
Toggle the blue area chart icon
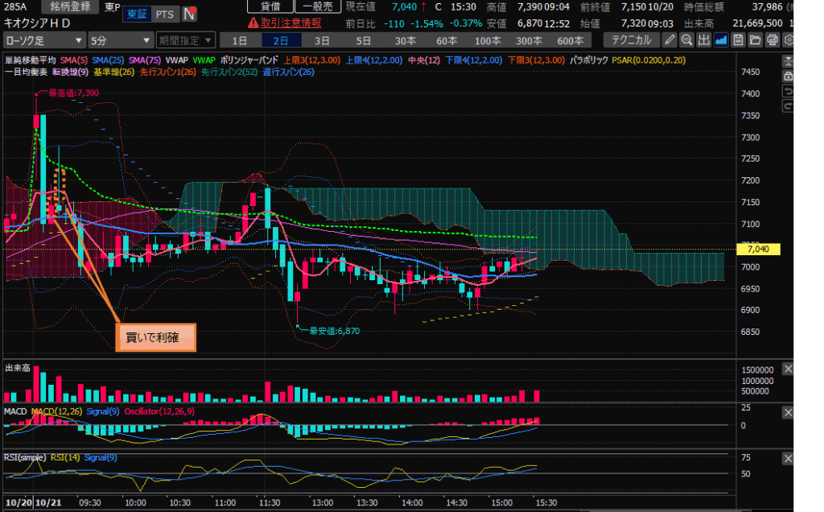pyautogui.click(x=721, y=39)
